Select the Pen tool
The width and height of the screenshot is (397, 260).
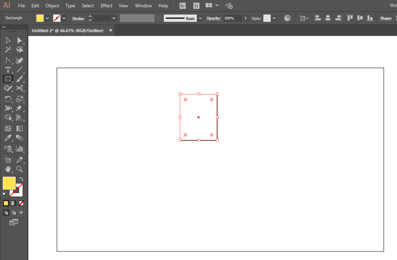8,61
